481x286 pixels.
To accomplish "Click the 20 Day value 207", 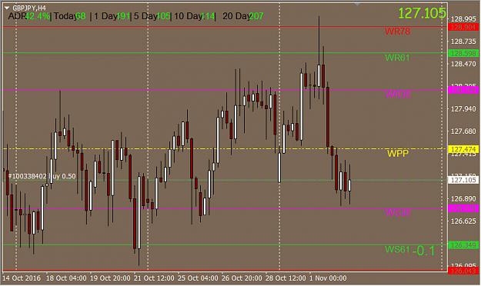I will coord(256,16).
